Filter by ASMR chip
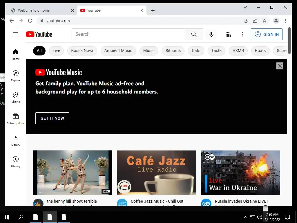This screenshot has height=223, width=297. 238,51
